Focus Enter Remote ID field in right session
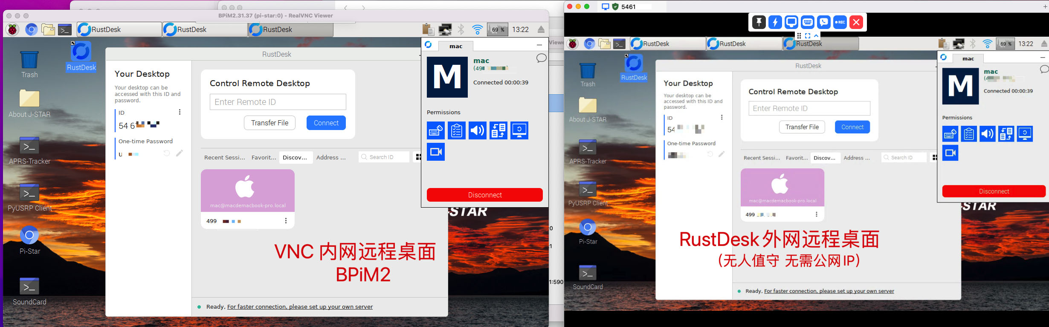1049x327 pixels. point(809,108)
